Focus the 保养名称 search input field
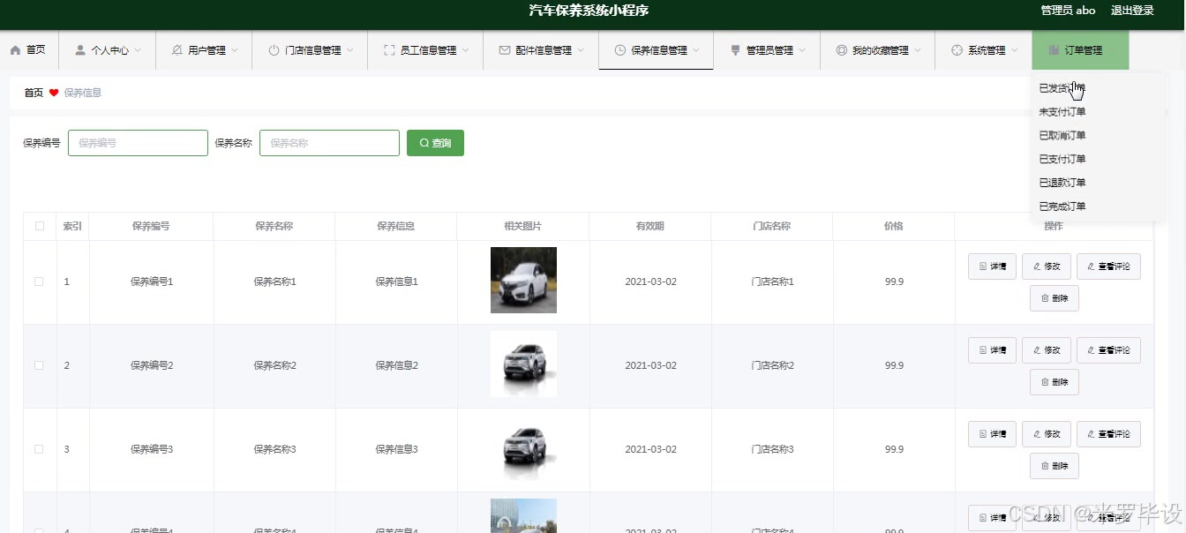Image resolution: width=1186 pixels, height=533 pixels. click(x=329, y=143)
